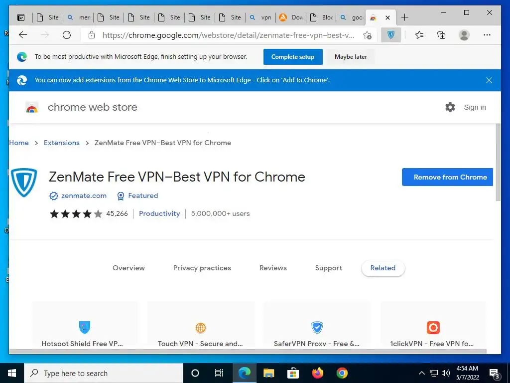Image resolution: width=510 pixels, height=383 pixels.
Task: Click the horizontal page scrollbar
Action: [x=248, y=352]
